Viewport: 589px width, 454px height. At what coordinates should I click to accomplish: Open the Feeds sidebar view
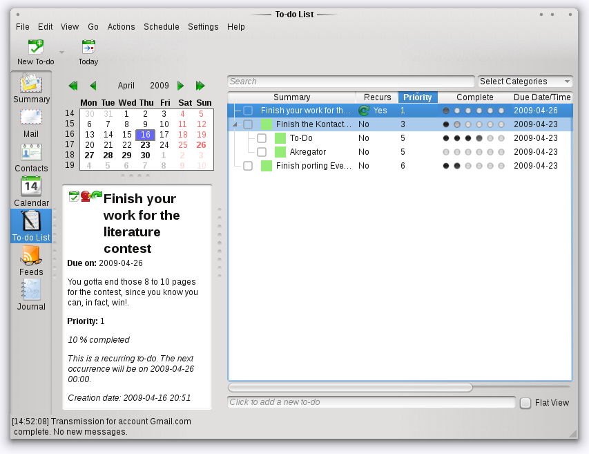coord(31,261)
